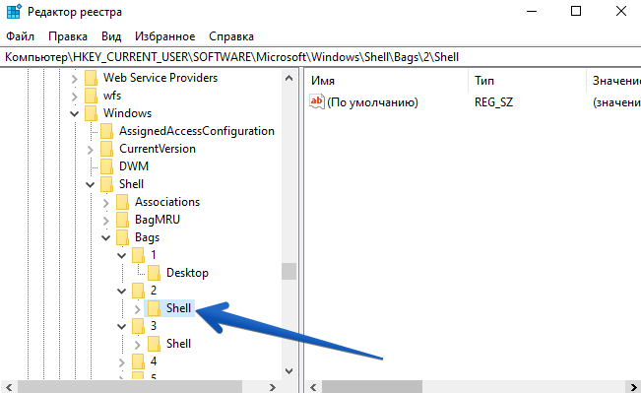Click the Registry Editor app icon in title bar
641x393 pixels.
tap(14, 12)
